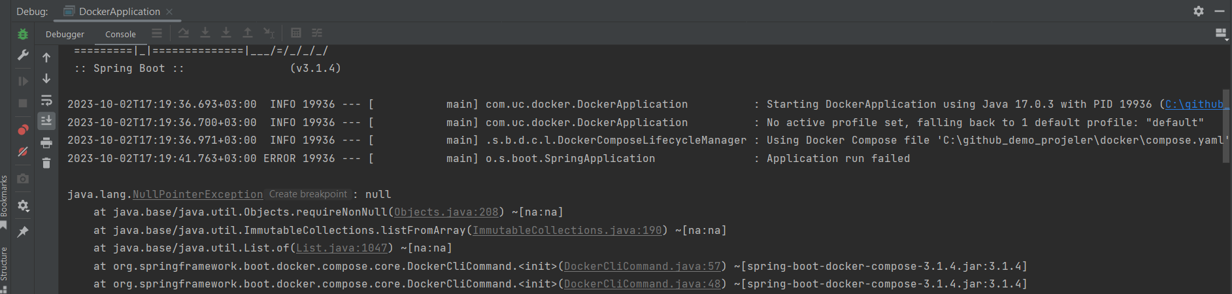Rerun debug with the green bug icon
1232x294 pixels.
click(x=23, y=34)
